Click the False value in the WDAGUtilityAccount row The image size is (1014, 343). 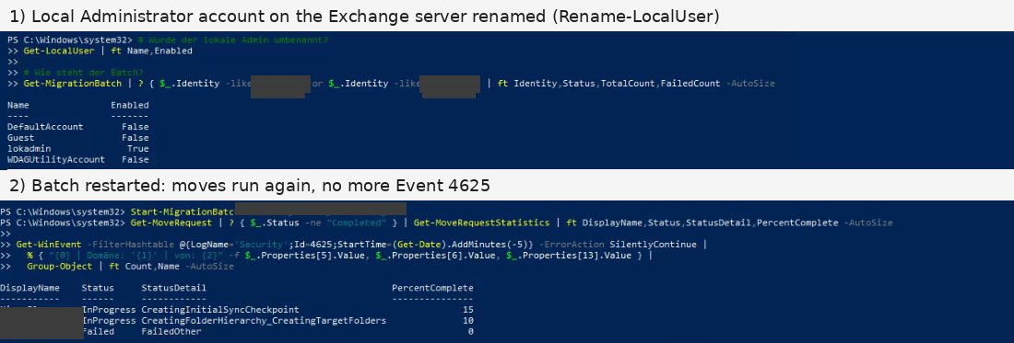[136, 160]
